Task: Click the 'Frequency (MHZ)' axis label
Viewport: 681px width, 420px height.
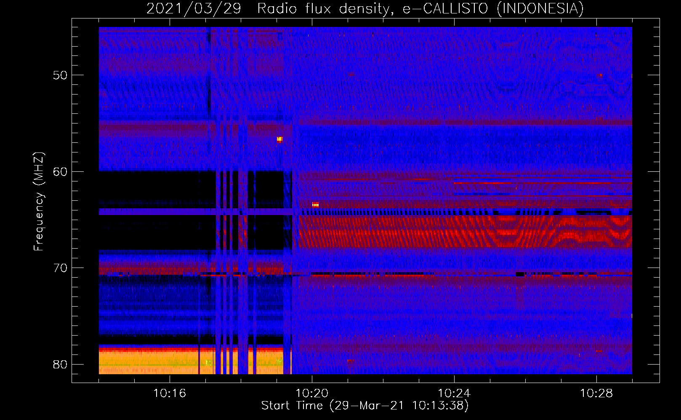Action: coord(39,202)
